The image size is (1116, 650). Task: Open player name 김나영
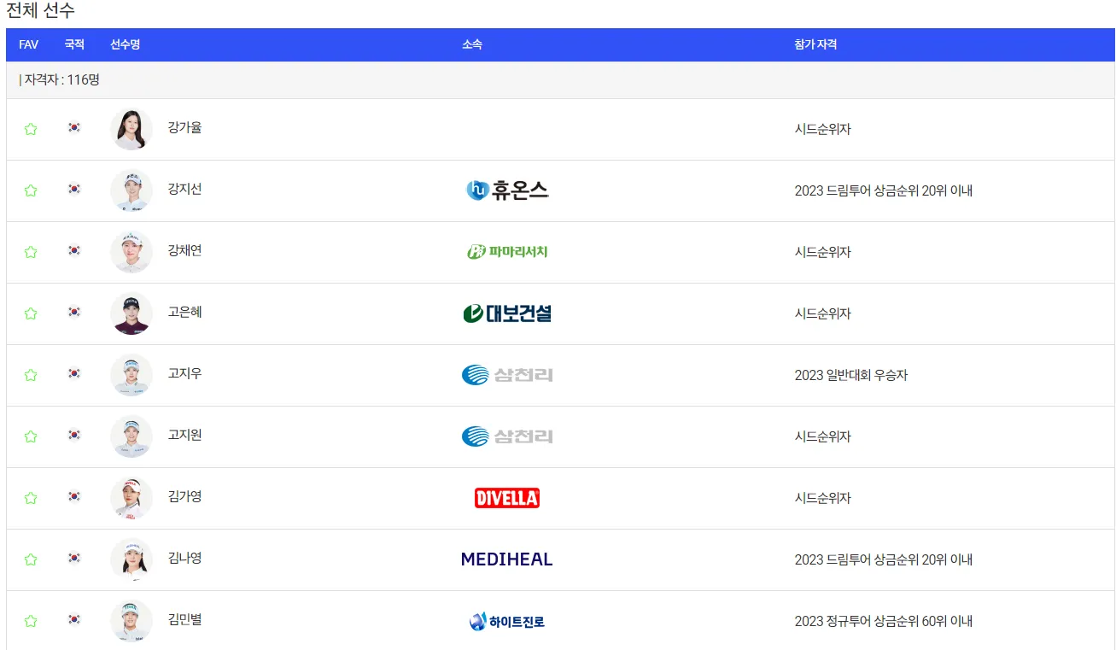[185, 559]
